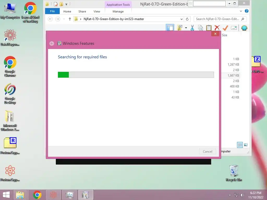The width and height of the screenshot is (267, 200).
Task: Open the View ribbon tab
Action: click(x=97, y=11)
